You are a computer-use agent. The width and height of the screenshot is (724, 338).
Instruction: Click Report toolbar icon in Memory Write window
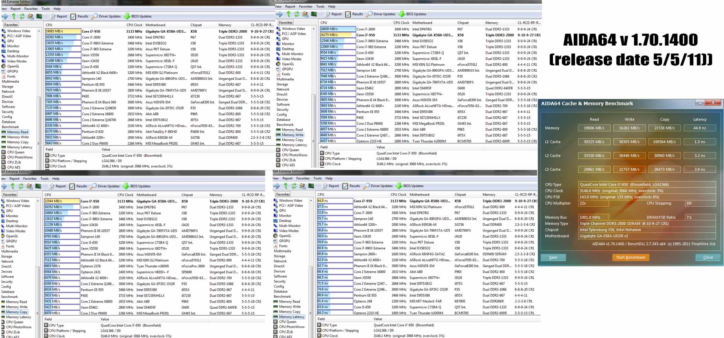point(328,14)
